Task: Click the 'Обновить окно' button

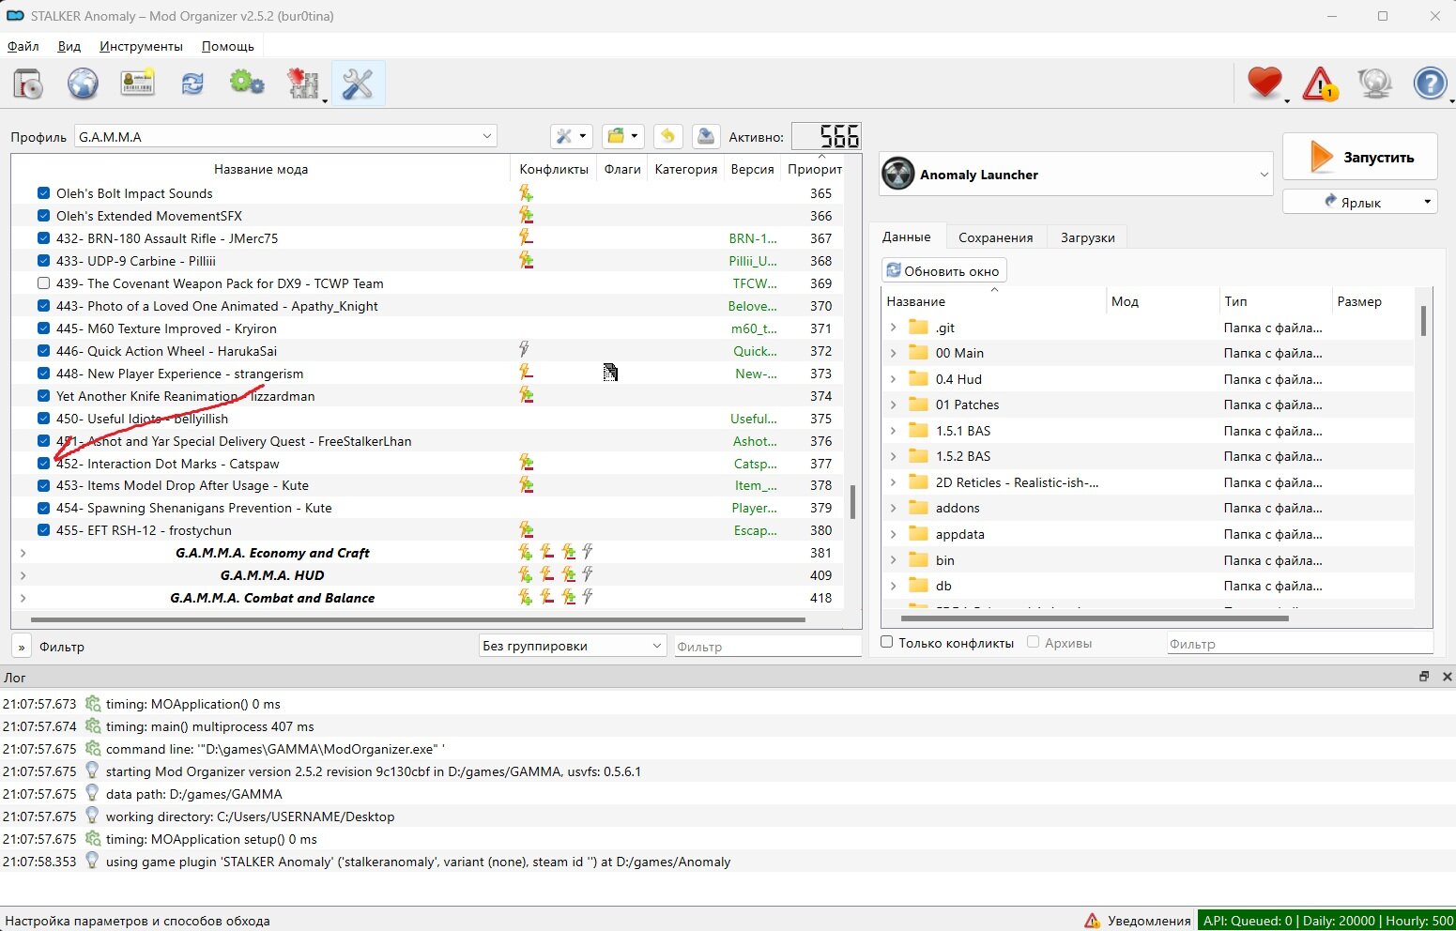Action: click(943, 271)
